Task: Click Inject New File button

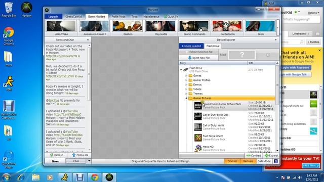Action: point(199,58)
